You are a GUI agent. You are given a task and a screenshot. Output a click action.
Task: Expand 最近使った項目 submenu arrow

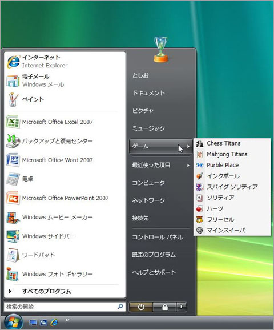(188, 166)
